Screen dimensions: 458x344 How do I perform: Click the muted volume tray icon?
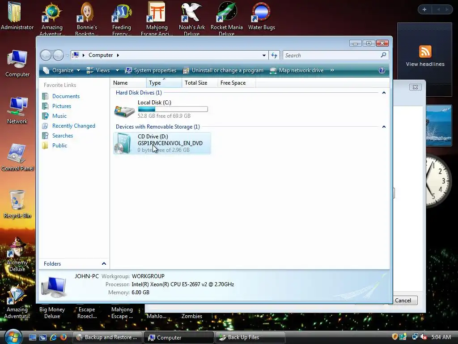(x=423, y=337)
